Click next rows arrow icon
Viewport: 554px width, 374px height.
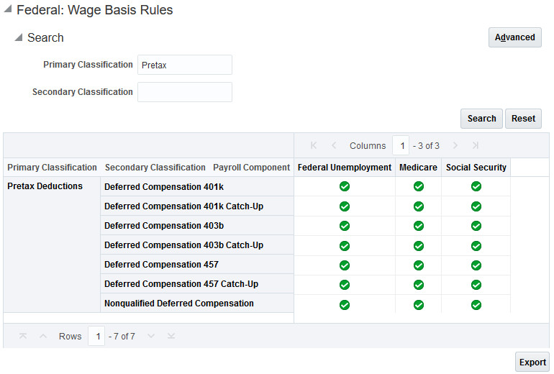point(151,337)
